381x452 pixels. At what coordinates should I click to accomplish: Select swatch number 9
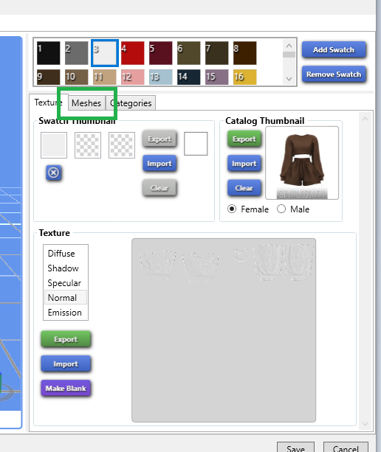tap(48, 77)
